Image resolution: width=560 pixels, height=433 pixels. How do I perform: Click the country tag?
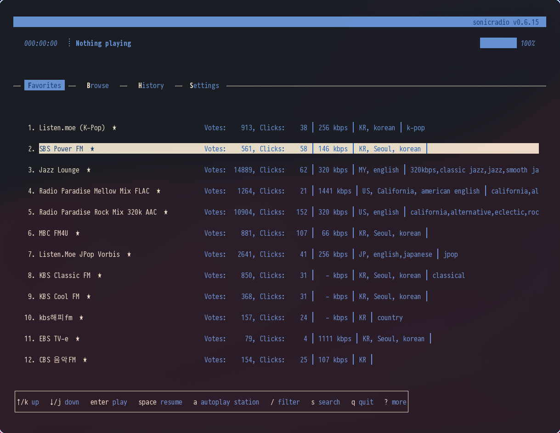pyautogui.click(x=390, y=317)
